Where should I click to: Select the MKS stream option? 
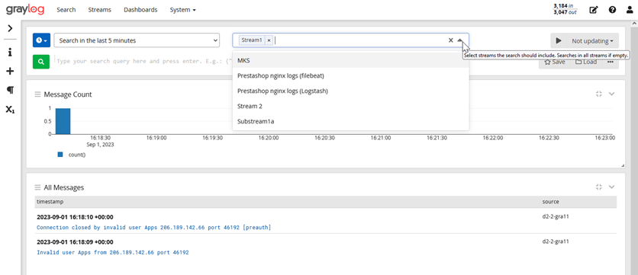tap(351, 60)
